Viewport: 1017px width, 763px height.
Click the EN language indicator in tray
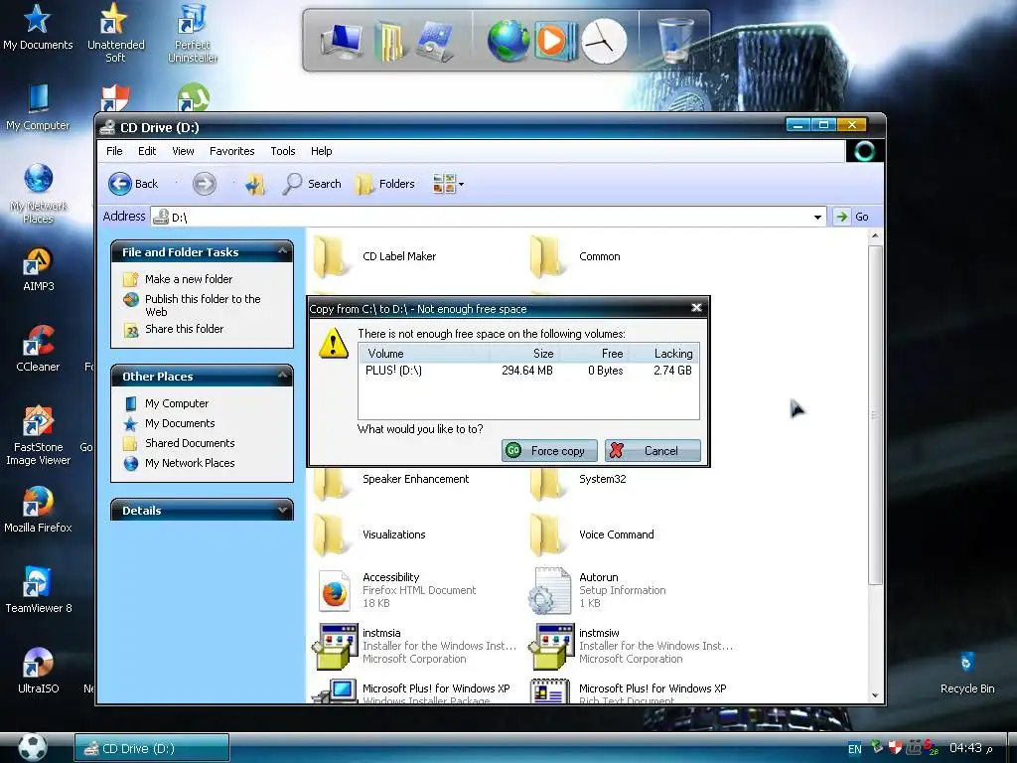(x=855, y=749)
